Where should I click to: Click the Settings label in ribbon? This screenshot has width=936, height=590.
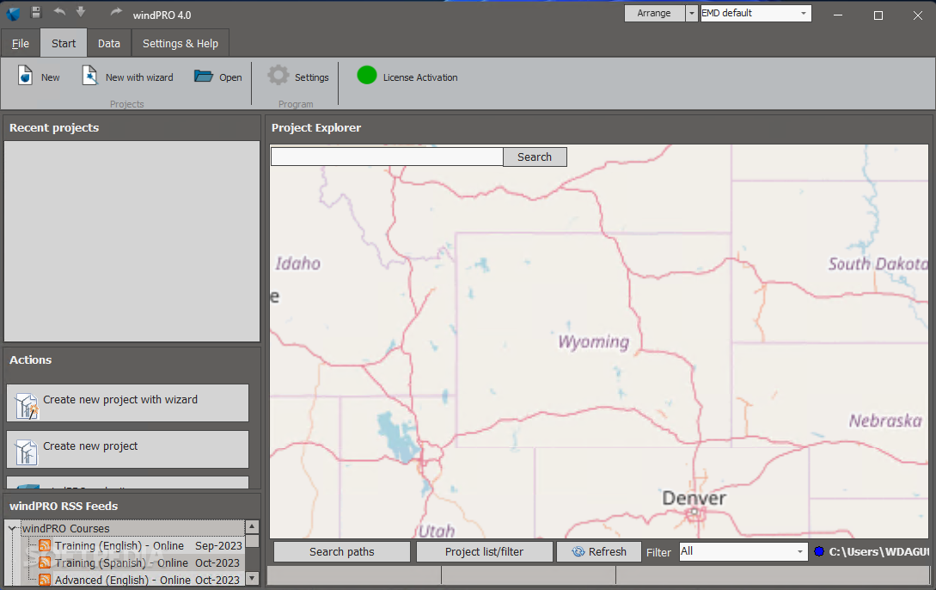point(312,77)
